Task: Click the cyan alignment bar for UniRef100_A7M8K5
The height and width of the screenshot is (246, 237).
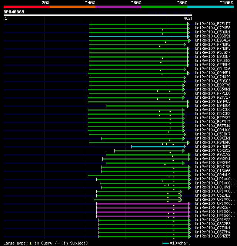Action: coord(158,147)
